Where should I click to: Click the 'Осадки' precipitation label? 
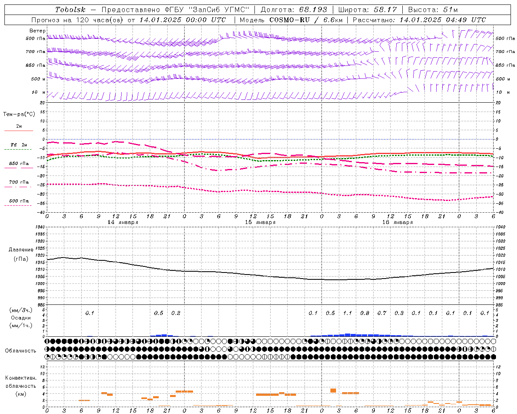point(21,318)
